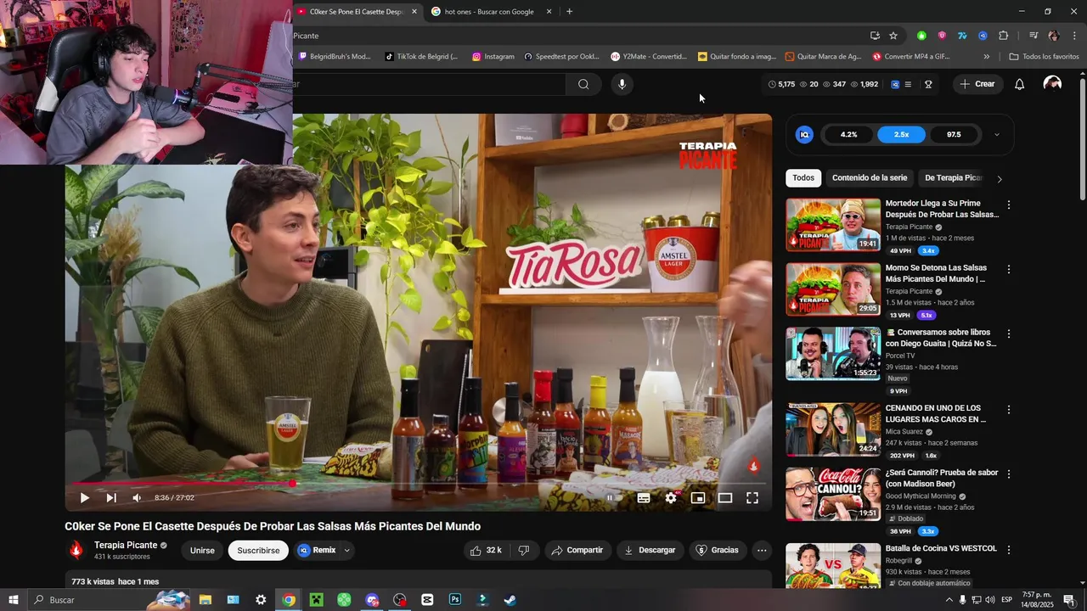Image resolution: width=1087 pixels, height=611 pixels.
Task: Select the Todos filter chip
Action: pos(803,178)
